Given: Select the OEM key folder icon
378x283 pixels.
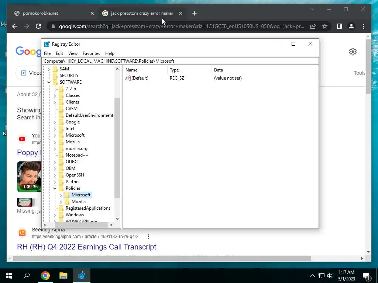Looking at the screenshot, I should coord(61,168).
